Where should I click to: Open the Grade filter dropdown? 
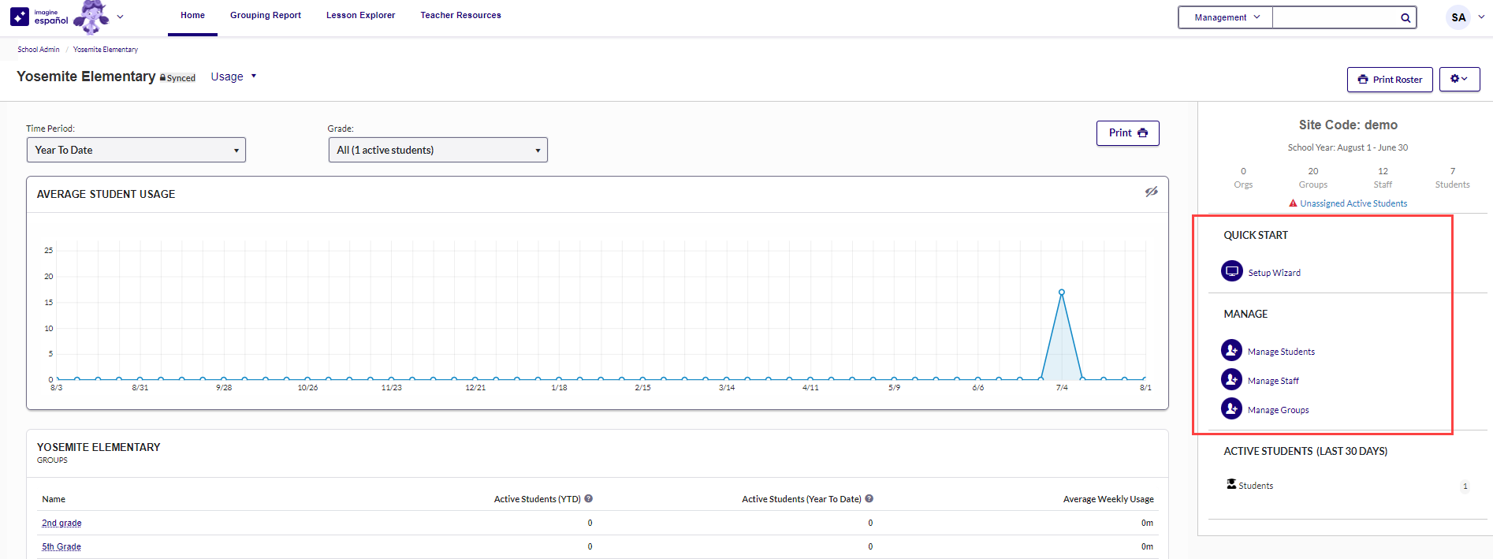pos(437,150)
